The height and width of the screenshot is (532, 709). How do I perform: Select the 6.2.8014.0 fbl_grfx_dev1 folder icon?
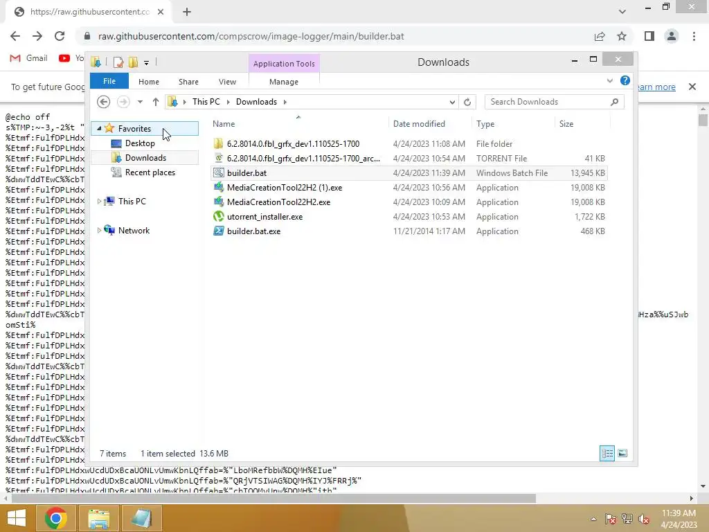[x=218, y=144]
